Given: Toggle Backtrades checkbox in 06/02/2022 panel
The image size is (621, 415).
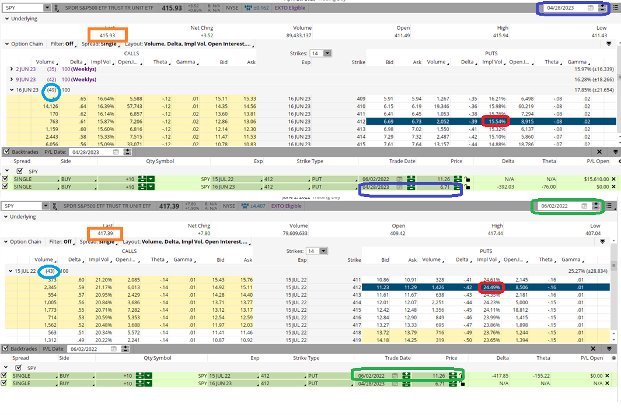Looking at the screenshot, I should (x=5, y=349).
